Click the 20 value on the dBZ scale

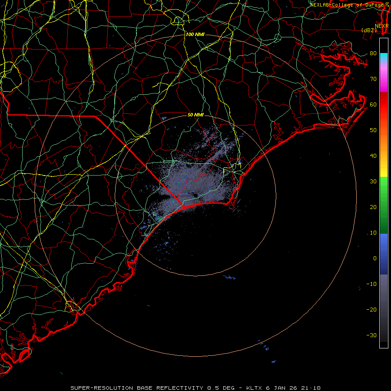click(373, 207)
